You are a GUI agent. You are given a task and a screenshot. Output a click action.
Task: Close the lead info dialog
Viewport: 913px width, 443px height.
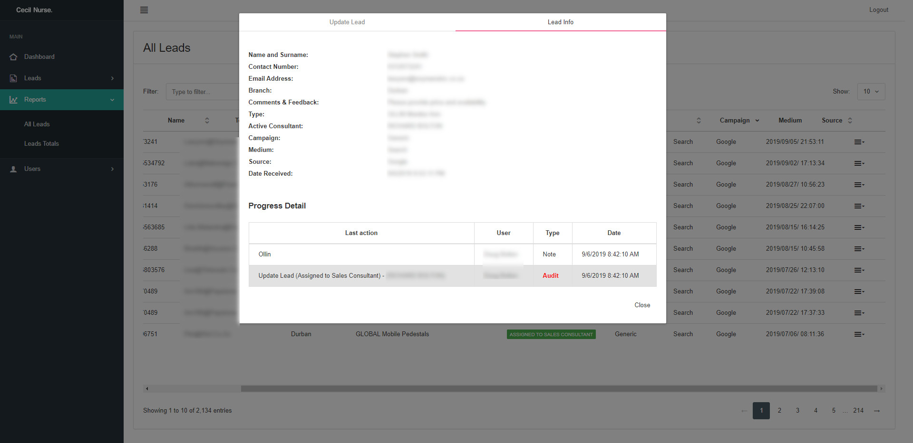point(642,305)
